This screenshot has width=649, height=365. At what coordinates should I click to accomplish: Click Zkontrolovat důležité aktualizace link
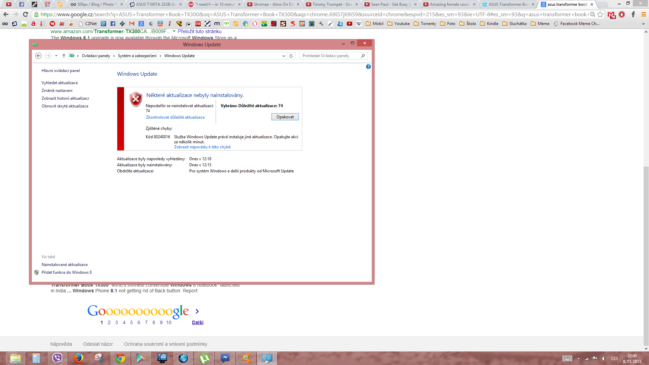[x=175, y=117]
